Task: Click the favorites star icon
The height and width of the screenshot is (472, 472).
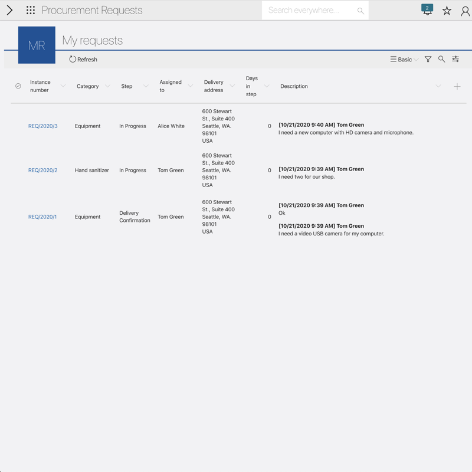Action: click(x=447, y=11)
